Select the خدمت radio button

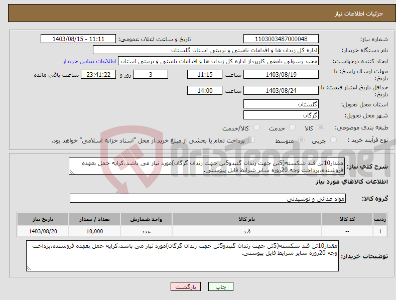click(292, 127)
